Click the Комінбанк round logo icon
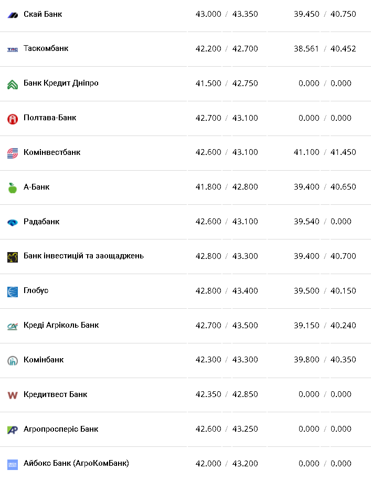The height and width of the screenshot is (480, 371). pyautogui.click(x=13, y=361)
